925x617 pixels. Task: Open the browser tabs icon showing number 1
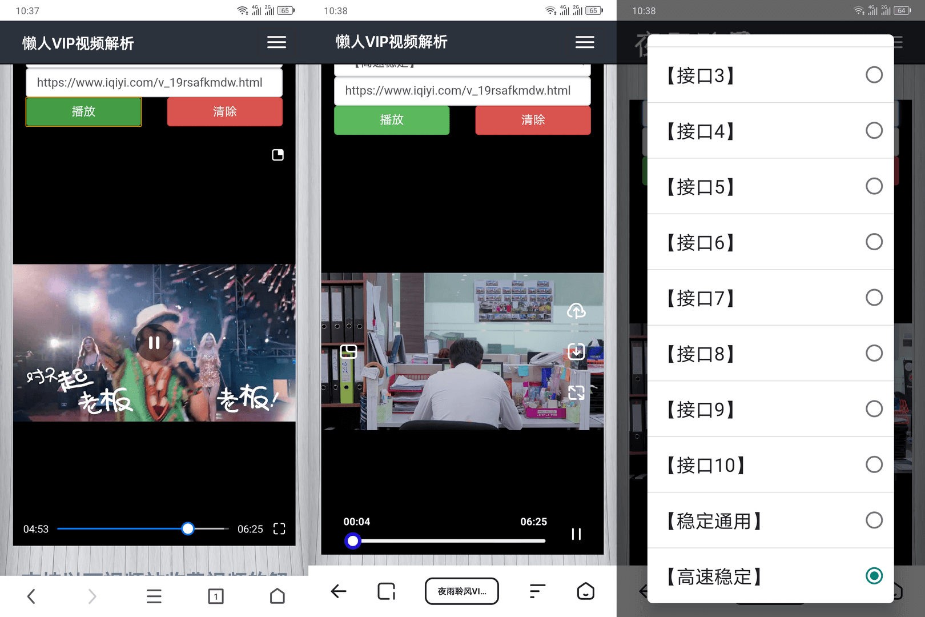(216, 596)
